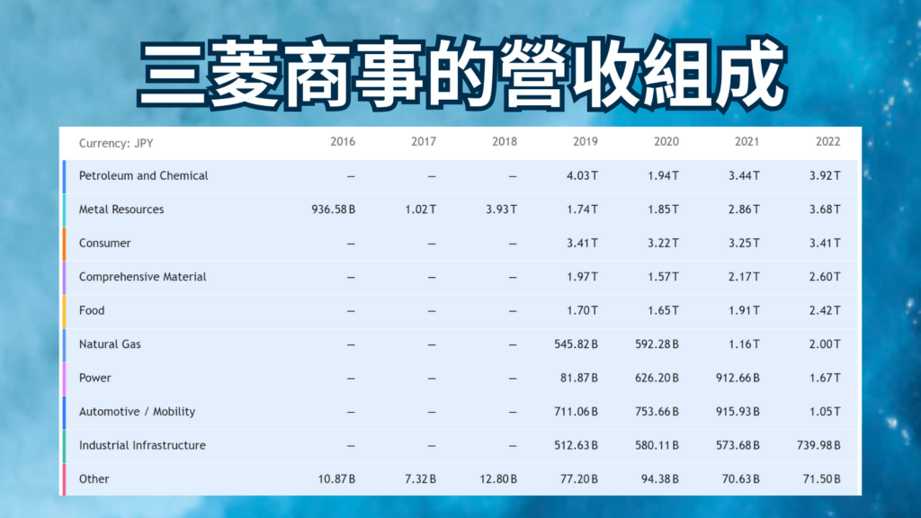The height and width of the screenshot is (518, 921).
Task: Click the Food row label
Action: coord(94,310)
